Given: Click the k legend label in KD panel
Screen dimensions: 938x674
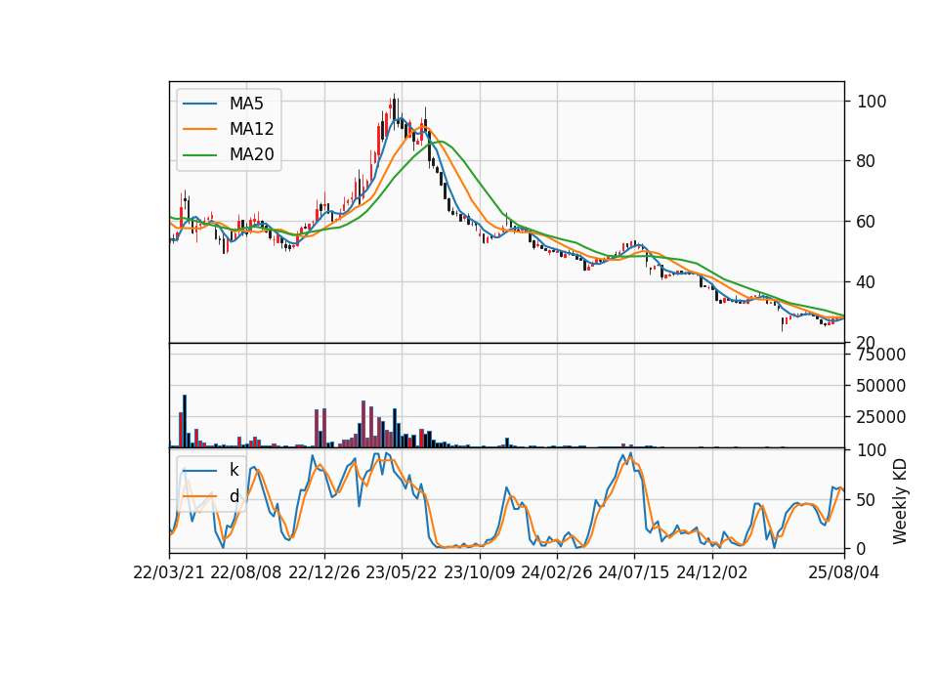Looking at the screenshot, I should pyautogui.click(x=234, y=470).
